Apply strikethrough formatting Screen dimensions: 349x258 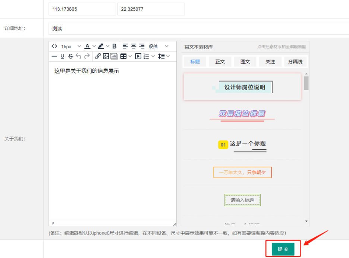70,56
